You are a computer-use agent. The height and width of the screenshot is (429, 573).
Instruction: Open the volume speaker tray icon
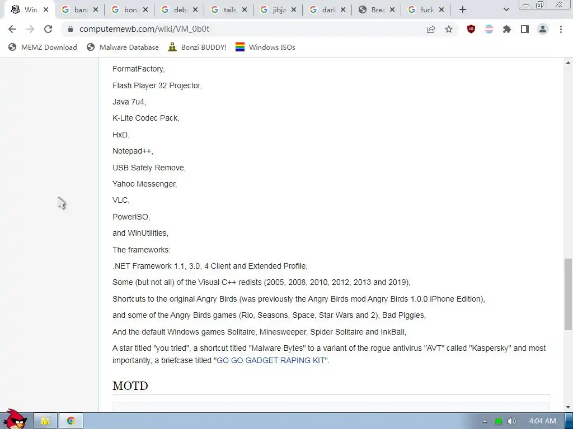[x=511, y=421]
